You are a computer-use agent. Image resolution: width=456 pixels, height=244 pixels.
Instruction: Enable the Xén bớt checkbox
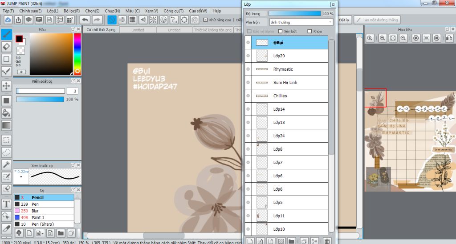point(281,32)
